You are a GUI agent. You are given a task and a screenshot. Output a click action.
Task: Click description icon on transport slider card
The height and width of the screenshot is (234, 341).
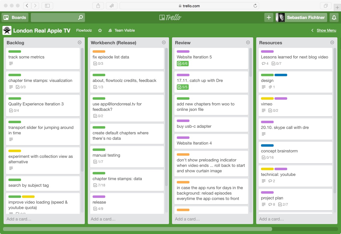[11, 139]
